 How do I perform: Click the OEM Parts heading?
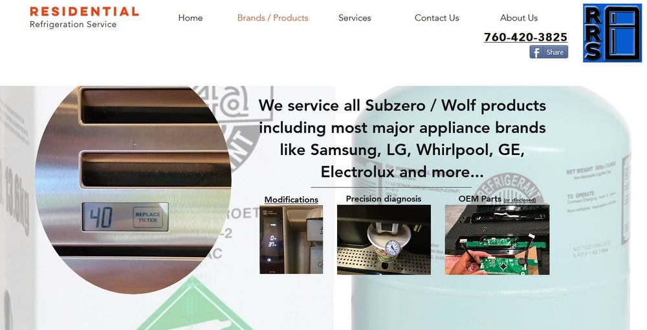[x=480, y=198]
